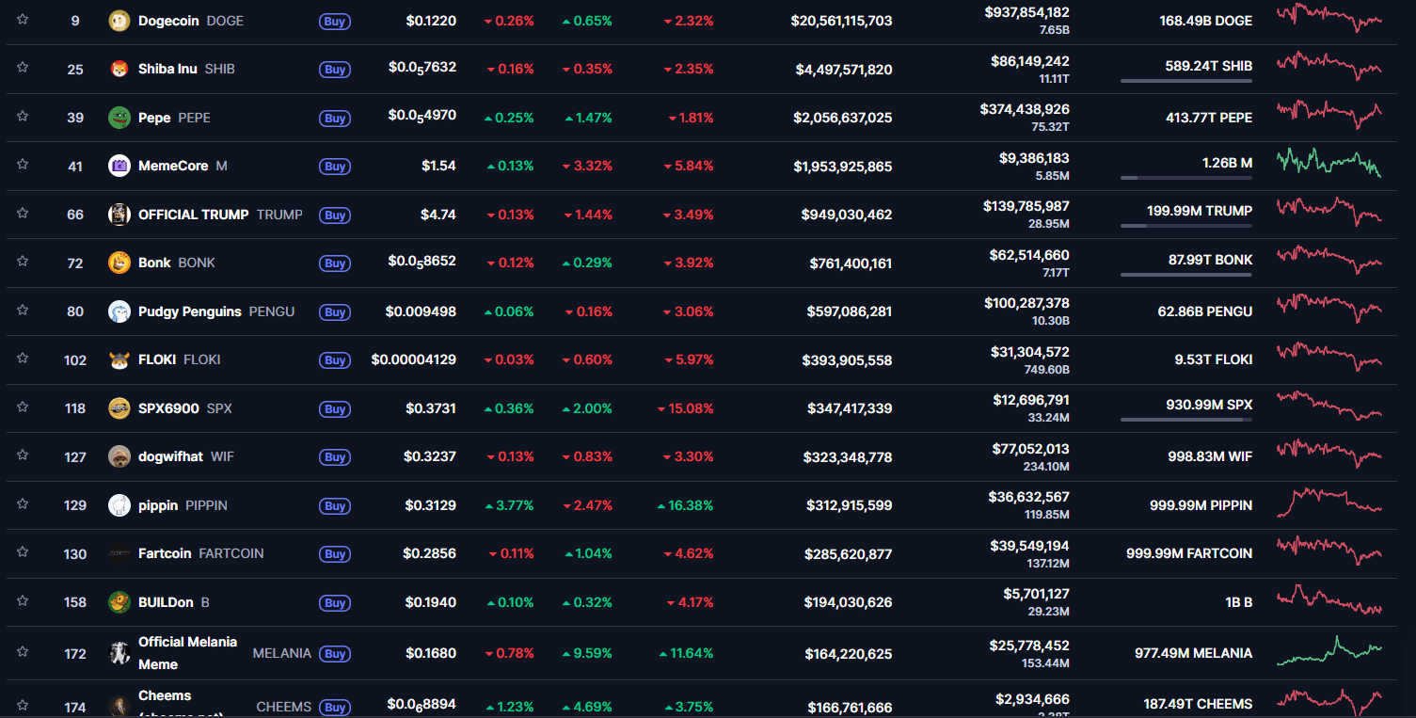Click SPX6900 7d change 15.08%
The height and width of the screenshot is (718, 1416).
coord(685,408)
